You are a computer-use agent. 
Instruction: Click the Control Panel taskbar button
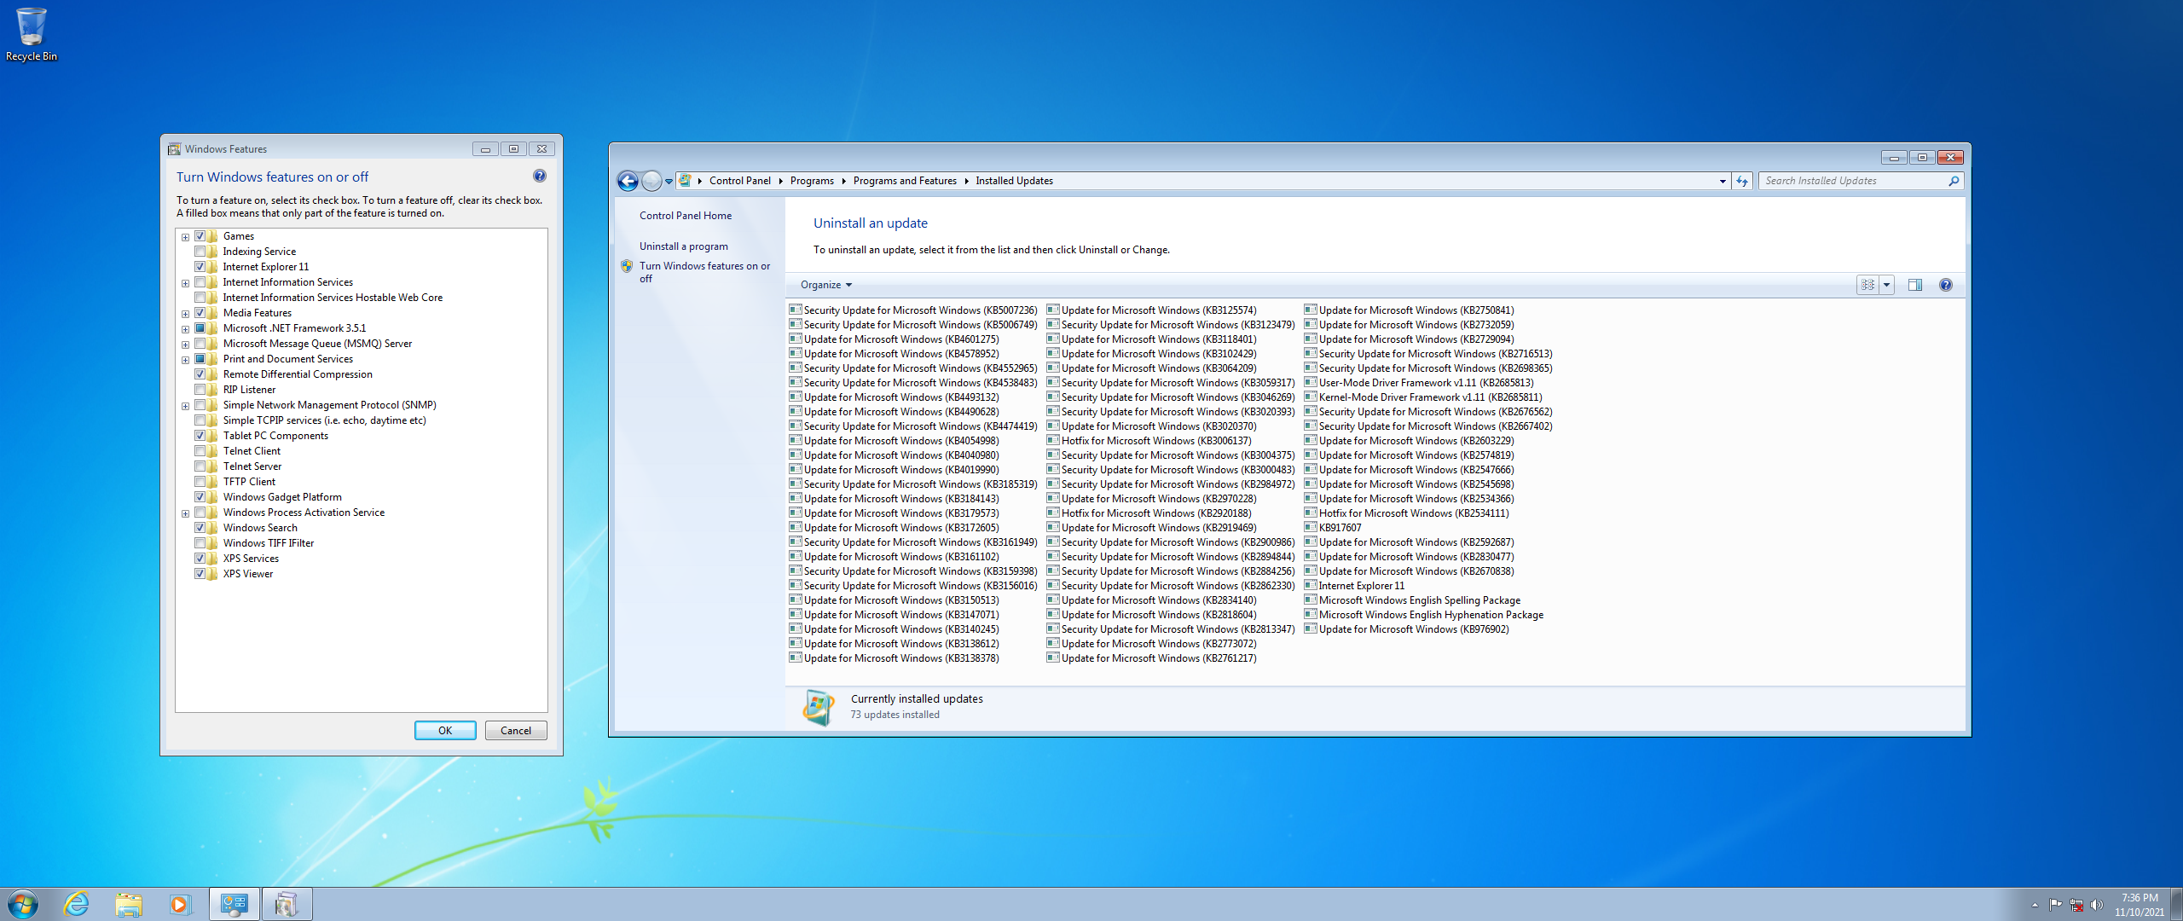(x=234, y=904)
